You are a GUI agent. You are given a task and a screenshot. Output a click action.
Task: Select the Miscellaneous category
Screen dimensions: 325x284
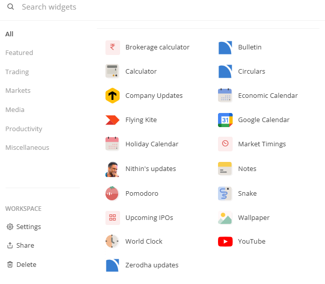click(x=27, y=148)
